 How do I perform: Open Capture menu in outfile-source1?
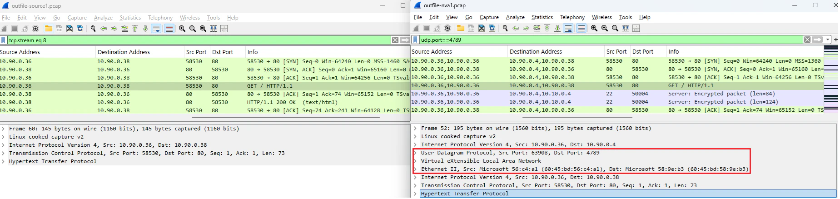tap(77, 18)
